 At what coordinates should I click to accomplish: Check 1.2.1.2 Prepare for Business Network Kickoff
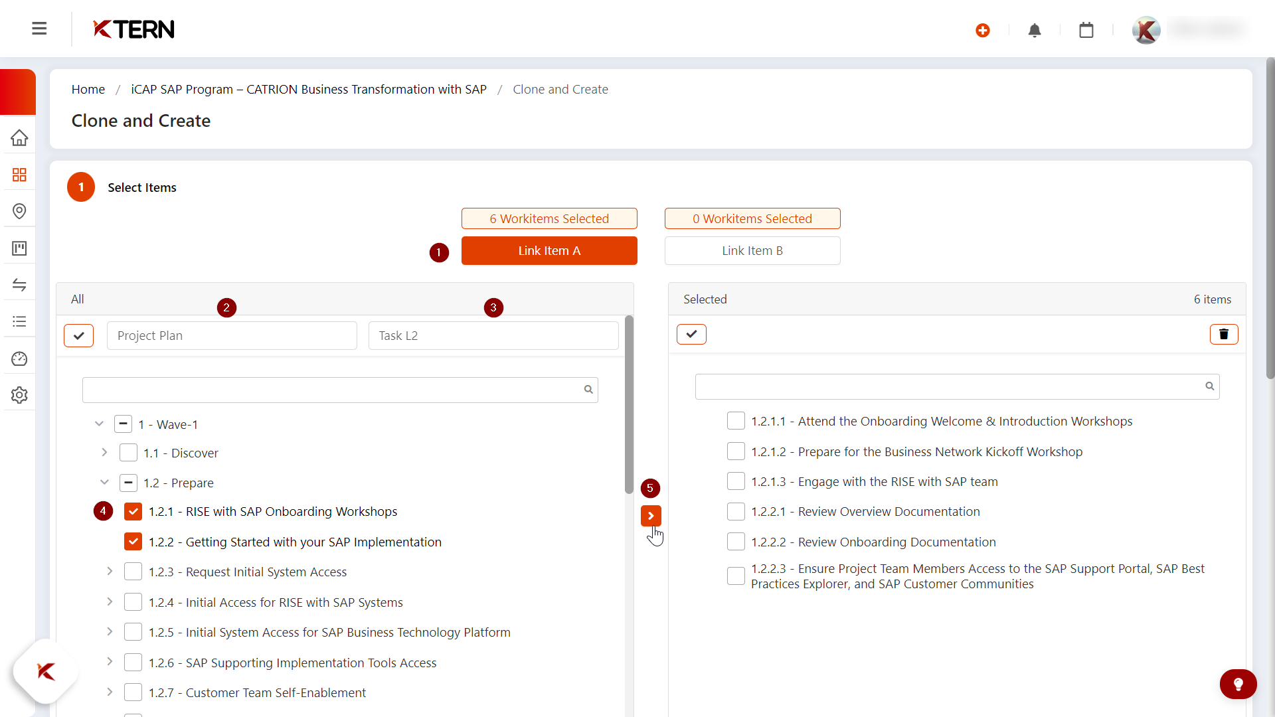tap(736, 451)
